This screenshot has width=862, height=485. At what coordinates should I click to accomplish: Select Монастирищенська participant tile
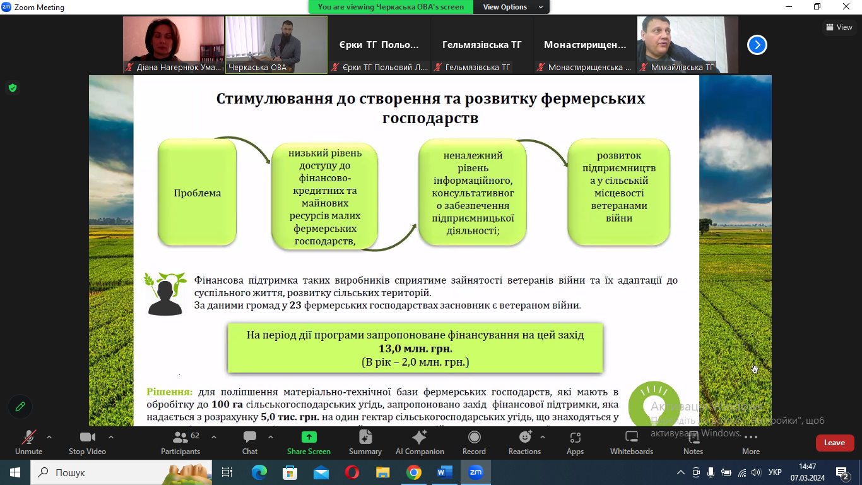click(585, 45)
